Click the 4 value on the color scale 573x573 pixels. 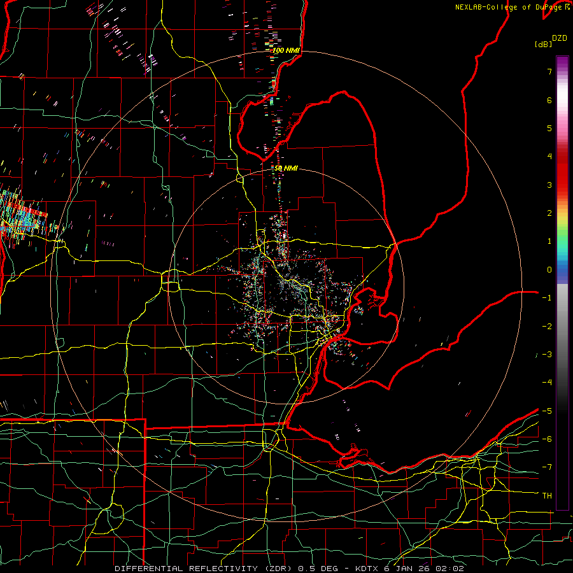pyautogui.click(x=549, y=157)
